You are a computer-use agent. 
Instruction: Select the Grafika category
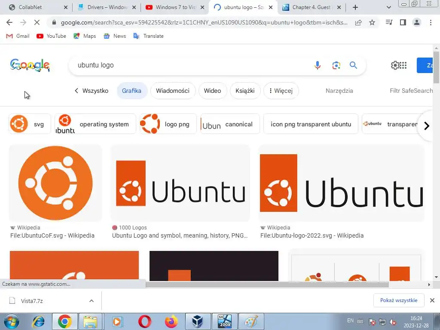tap(131, 91)
